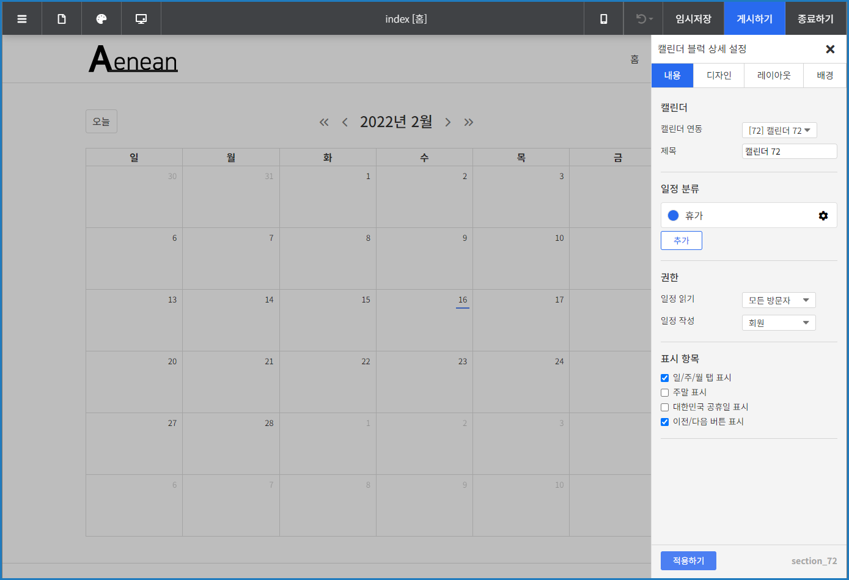Open settings gear for 휴가 category
849x580 pixels.
[823, 215]
